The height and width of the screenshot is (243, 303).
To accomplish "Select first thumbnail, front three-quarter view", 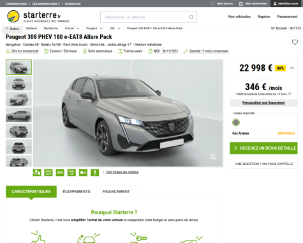I will [18, 67].
